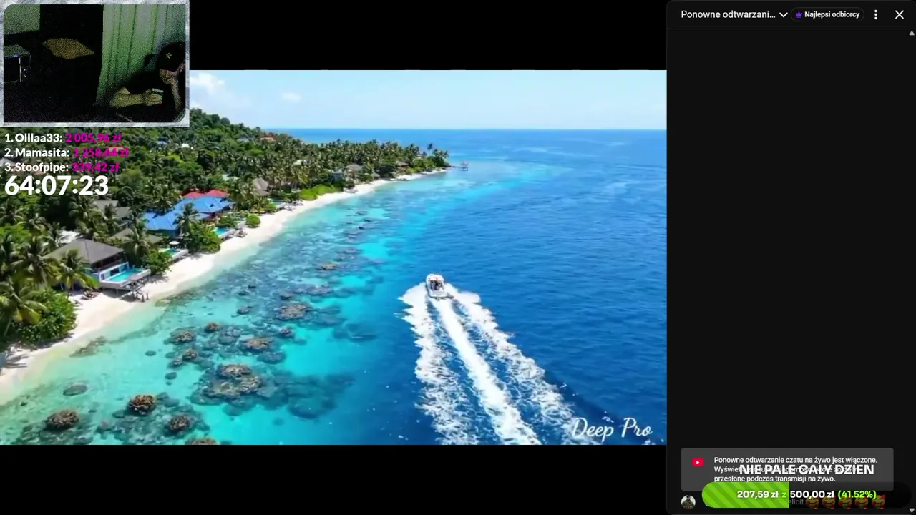Click the chat scrollbar down arrow
Viewport: 916px width, 515px height.
coord(912,511)
